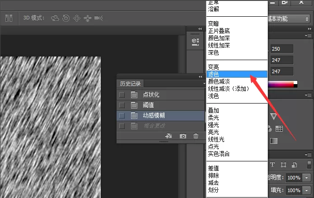Click the type T icon
The height and width of the screenshot is (198, 314).
(272, 165)
